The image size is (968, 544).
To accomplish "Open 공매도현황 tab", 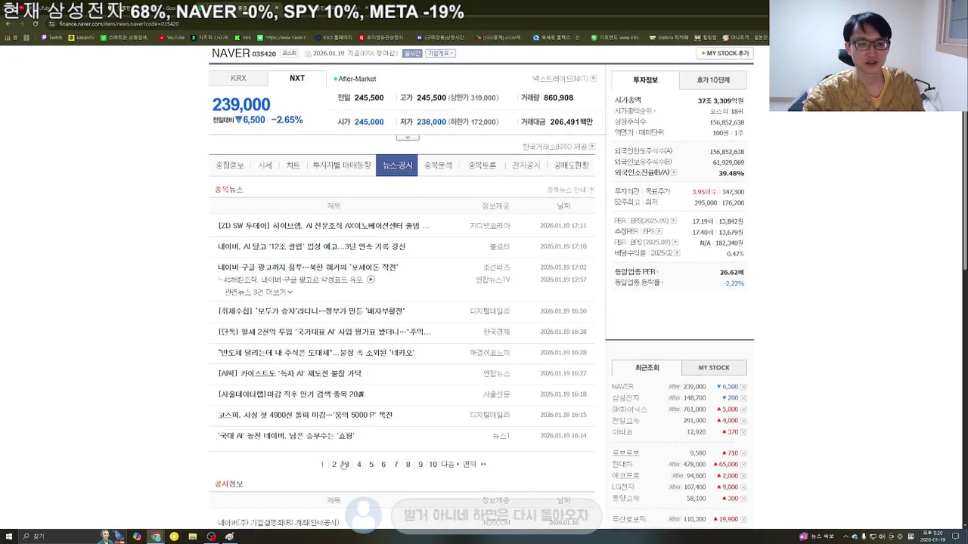I will click(x=572, y=165).
